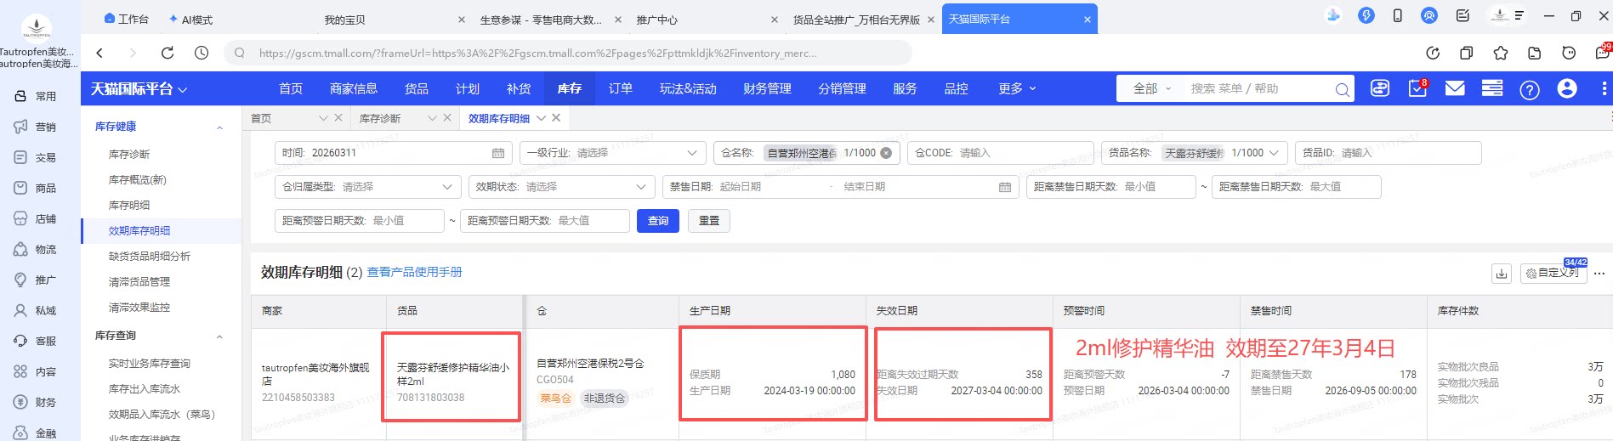Click the 自定义列 button
1613x441 pixels.
point(1553,273)
